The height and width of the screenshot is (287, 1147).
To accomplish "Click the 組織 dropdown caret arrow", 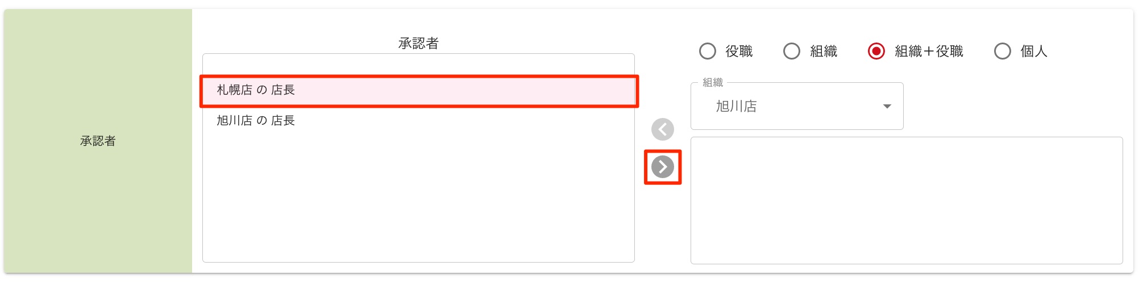I will 887,107.
